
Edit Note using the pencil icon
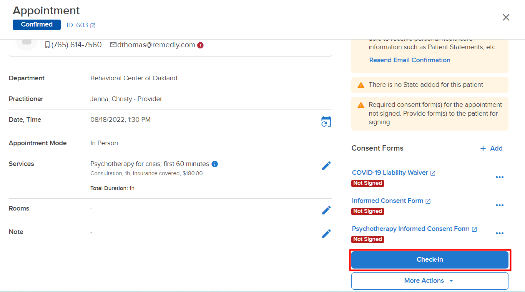(326, 234)
